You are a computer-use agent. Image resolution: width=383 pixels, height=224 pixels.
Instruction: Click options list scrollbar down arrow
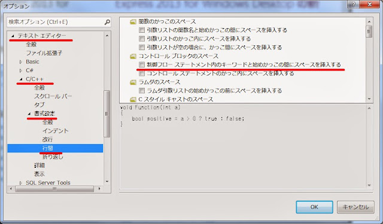coord(369,99)
